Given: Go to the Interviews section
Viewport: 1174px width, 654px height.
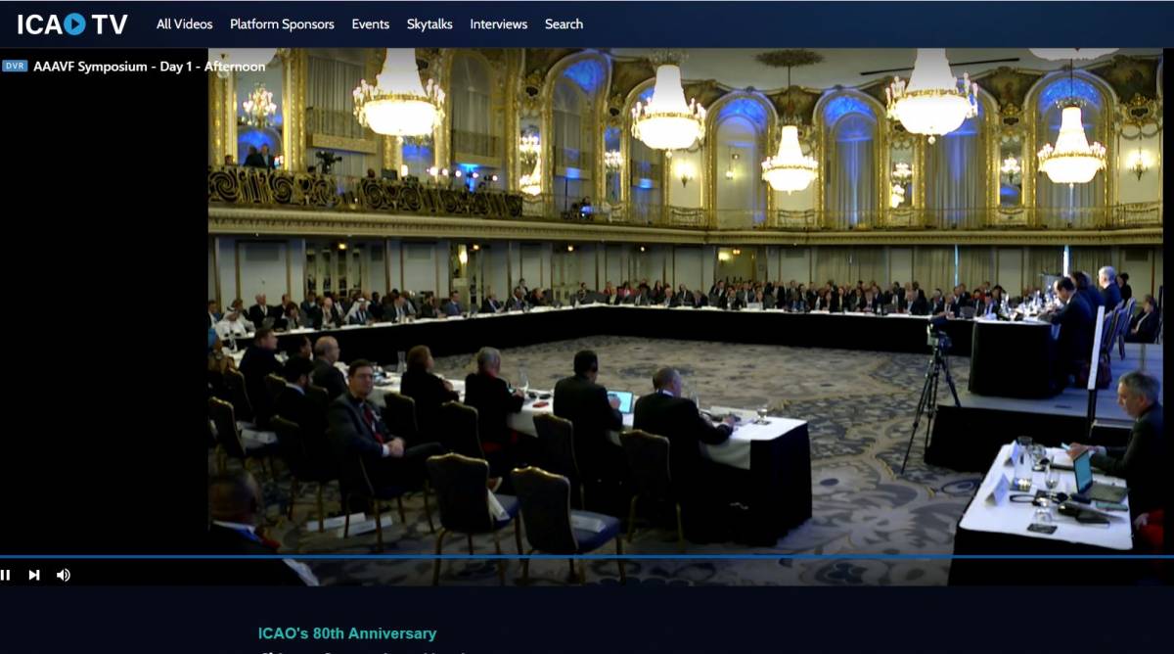Looking at the screenshot, I should pos(498,23).
